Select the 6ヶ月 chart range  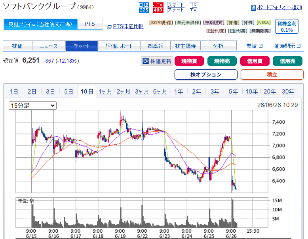160,92
